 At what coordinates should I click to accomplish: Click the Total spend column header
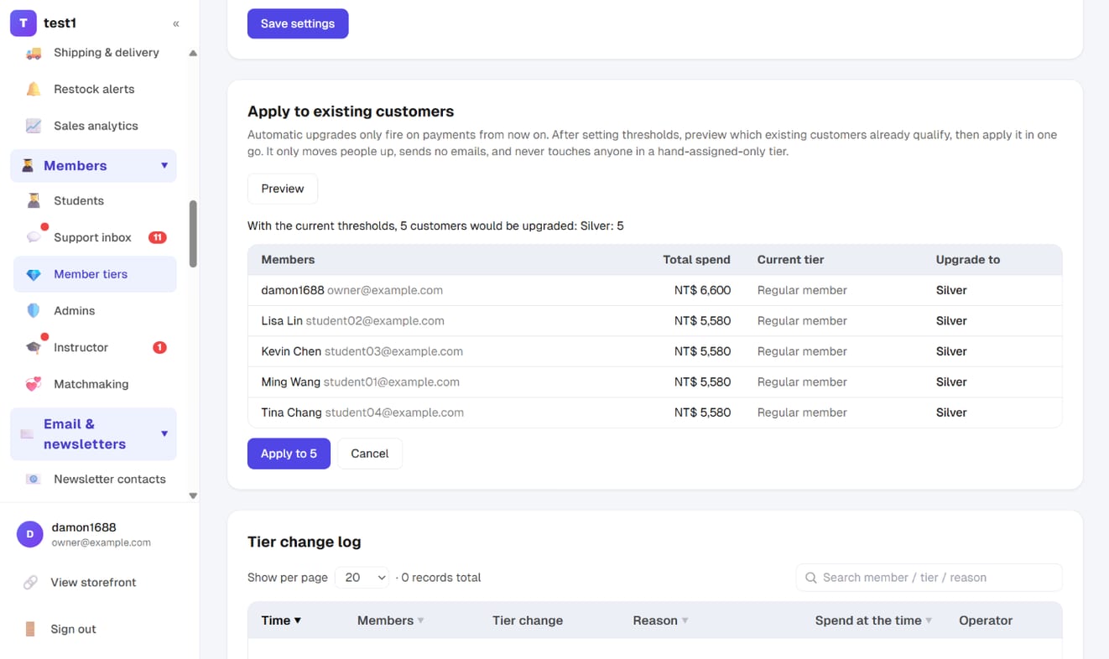click(696, 260)
